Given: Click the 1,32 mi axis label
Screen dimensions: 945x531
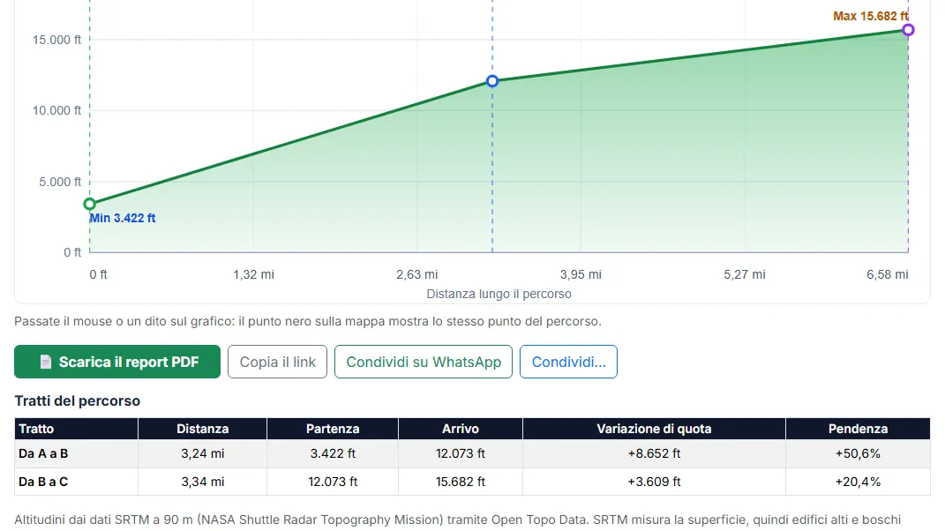Looking at the screenshot, I should [254, 274].
